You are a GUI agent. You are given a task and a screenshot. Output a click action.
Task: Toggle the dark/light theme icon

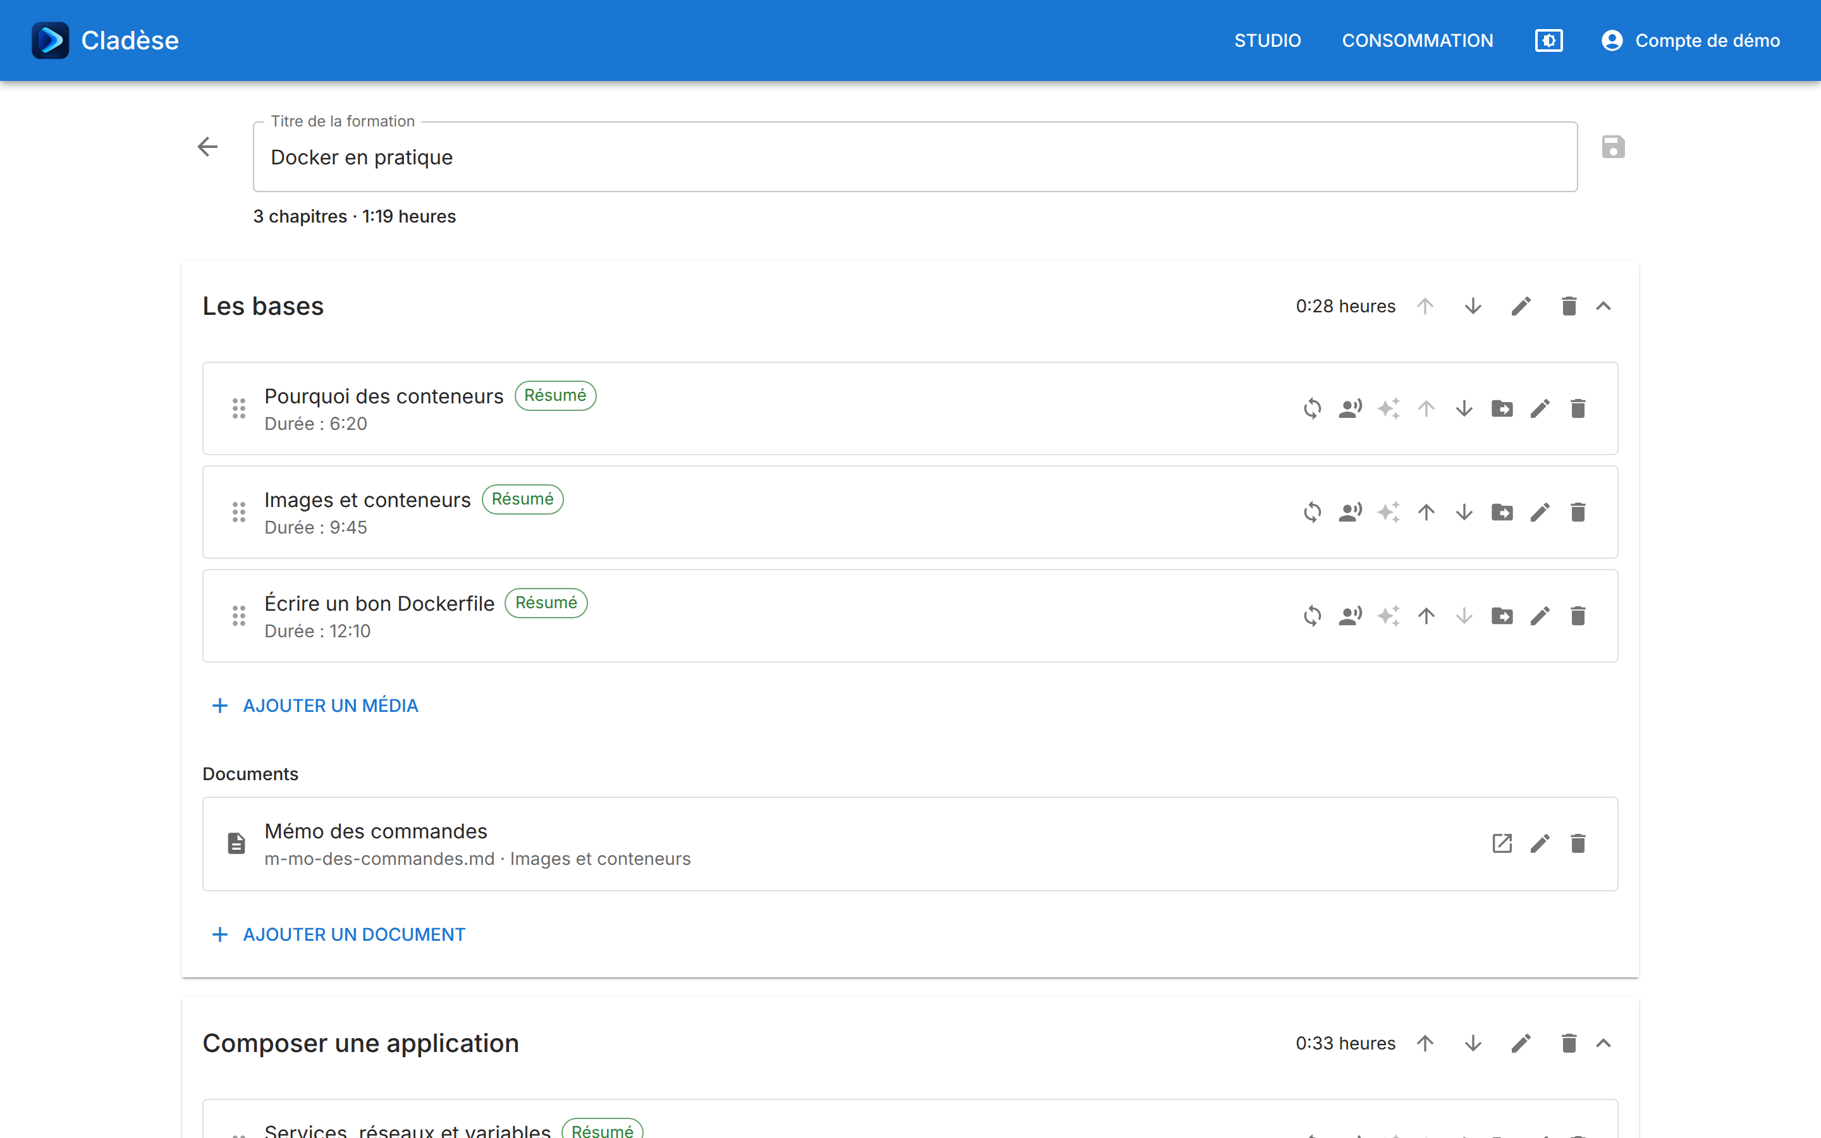tap(1548, 40)
